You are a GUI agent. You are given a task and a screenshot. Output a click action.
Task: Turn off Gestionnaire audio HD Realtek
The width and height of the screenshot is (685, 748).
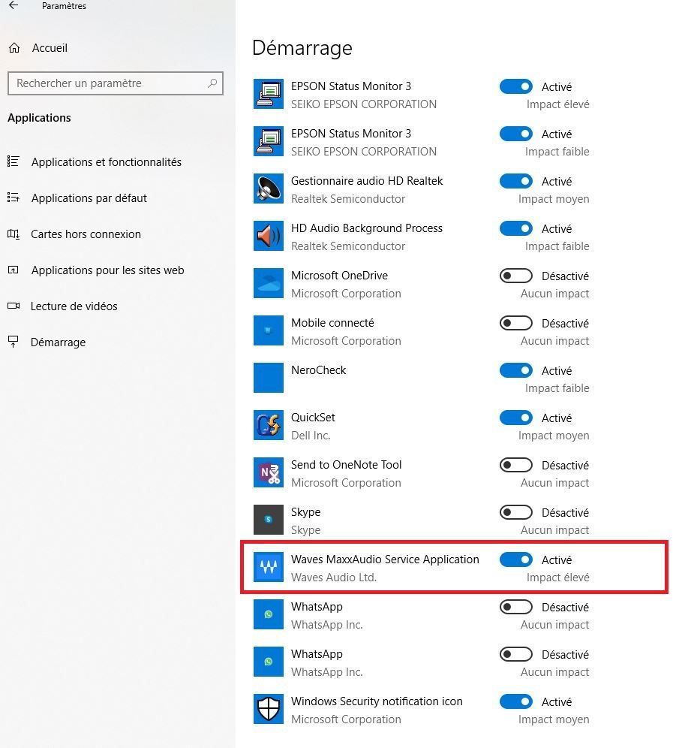(x=515, y=181)
